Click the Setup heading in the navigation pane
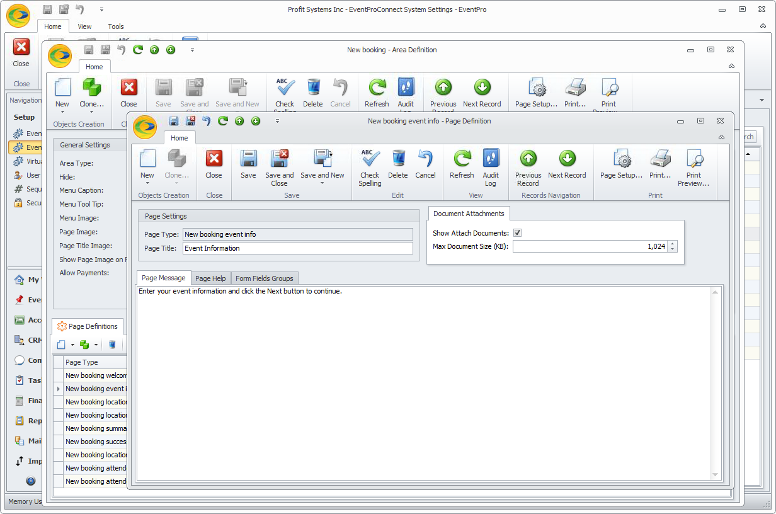This screenshot has height=514, width=776. (25, 117)
